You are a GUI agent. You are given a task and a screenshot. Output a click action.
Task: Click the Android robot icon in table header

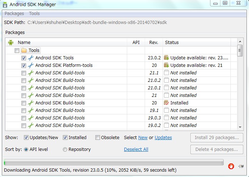coord(11,43)
